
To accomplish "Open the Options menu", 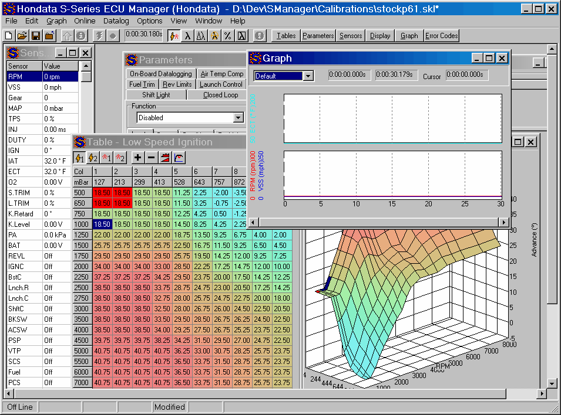I will [150, 21].
